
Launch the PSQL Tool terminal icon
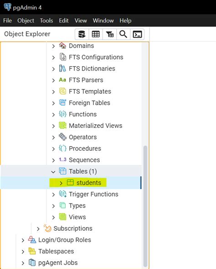(x=137, y=34)
